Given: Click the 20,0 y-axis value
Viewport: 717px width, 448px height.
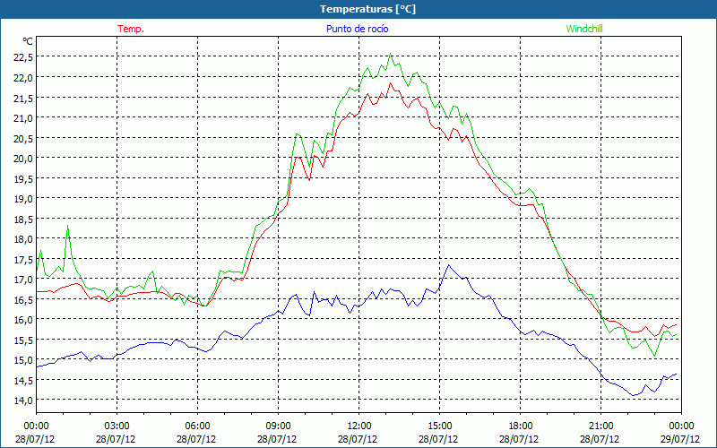Looking at the screenshot, I should coord(24,159).
